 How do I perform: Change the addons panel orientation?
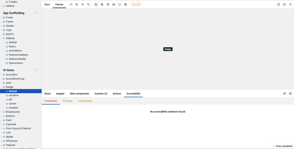pos(285,93)
